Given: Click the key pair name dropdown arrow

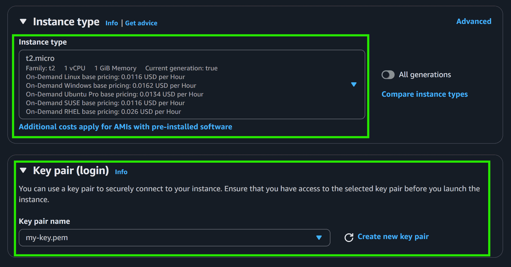Looking at the screenshot, I should click(x=319, y=238).
